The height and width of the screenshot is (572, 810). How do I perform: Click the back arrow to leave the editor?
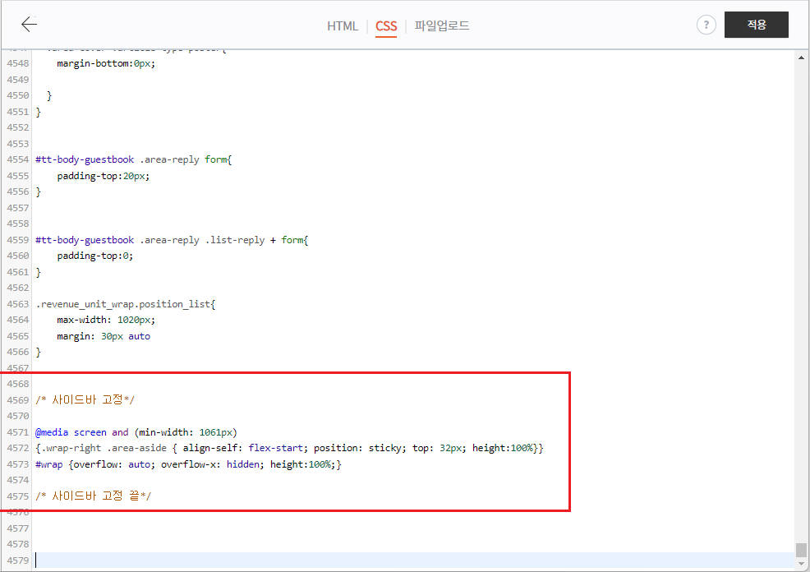coord(29,24)
